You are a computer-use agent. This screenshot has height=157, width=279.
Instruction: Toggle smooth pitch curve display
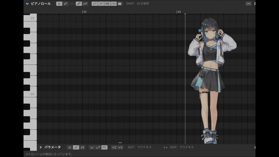point(94,3)
